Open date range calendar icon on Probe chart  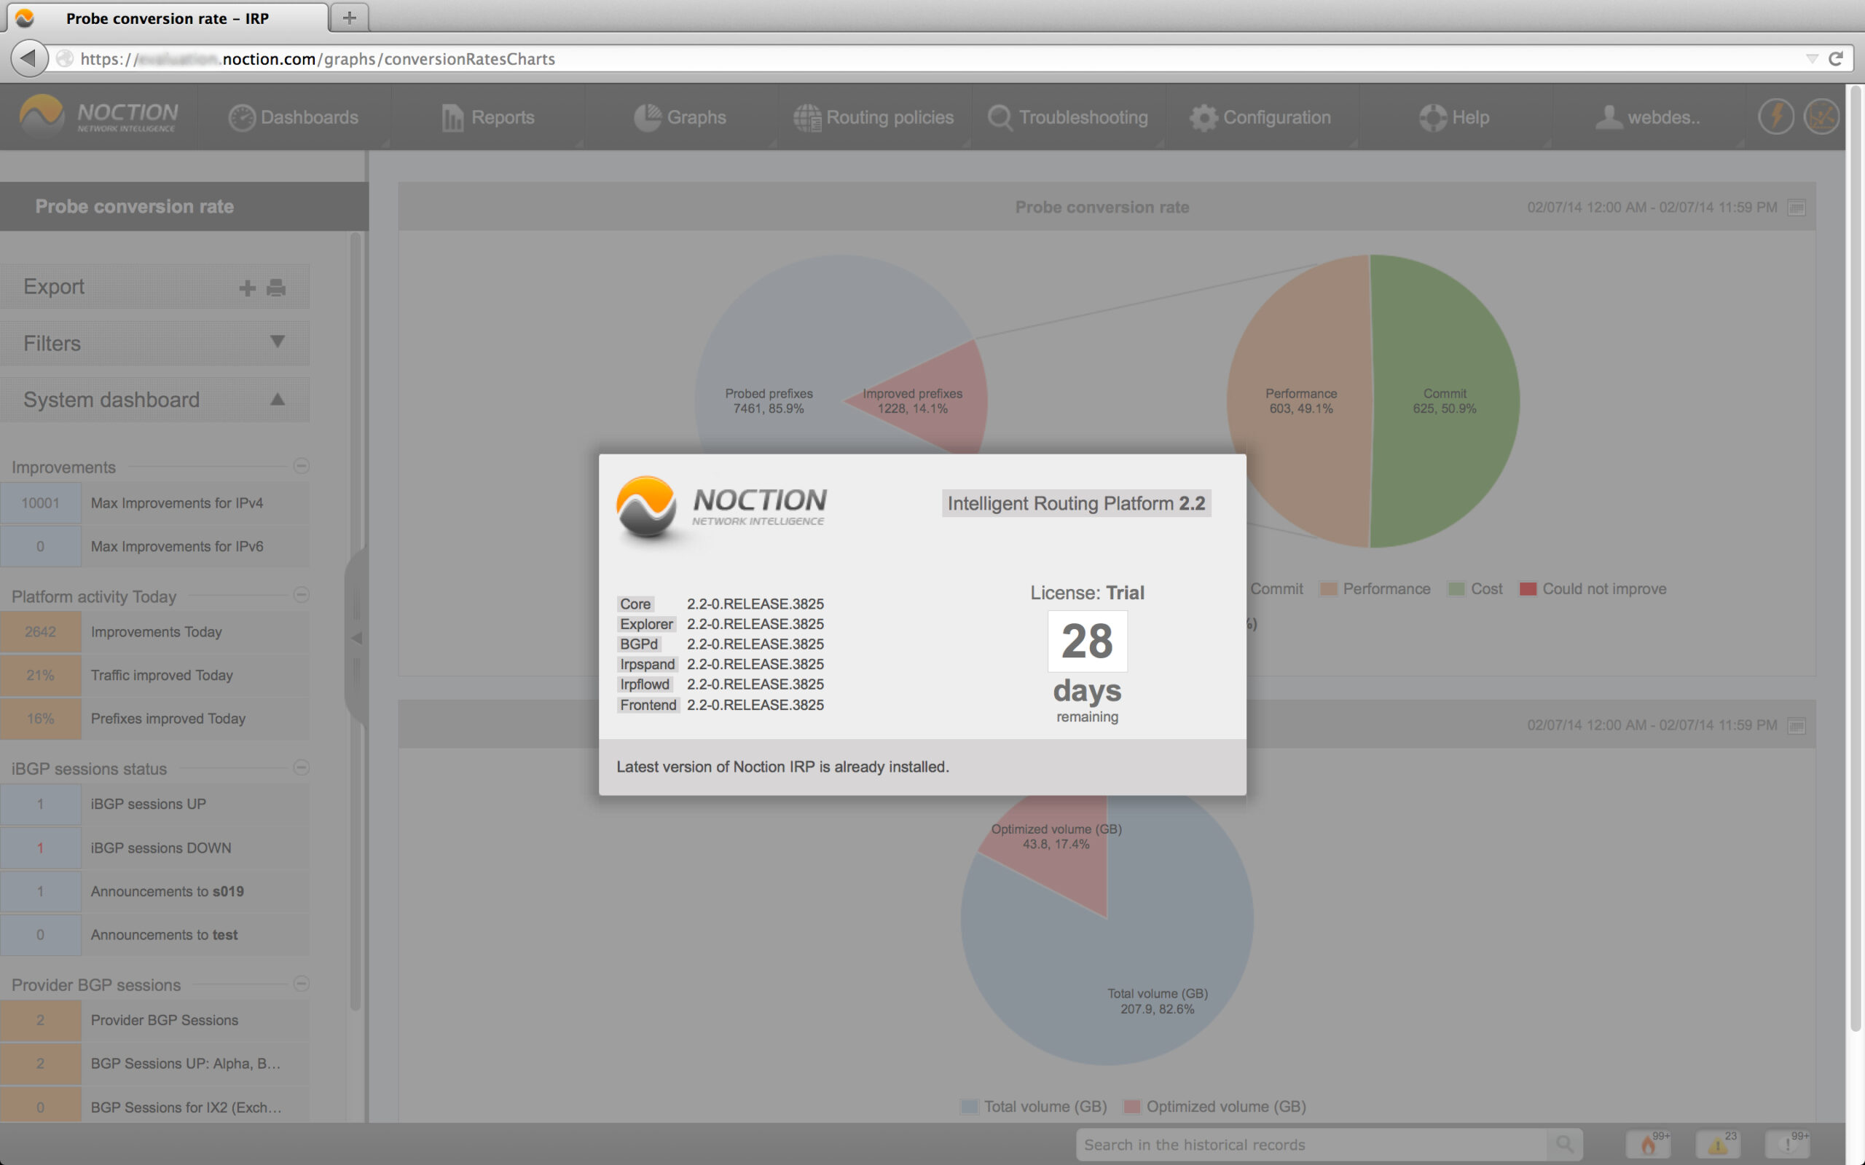pos(1797,208)
